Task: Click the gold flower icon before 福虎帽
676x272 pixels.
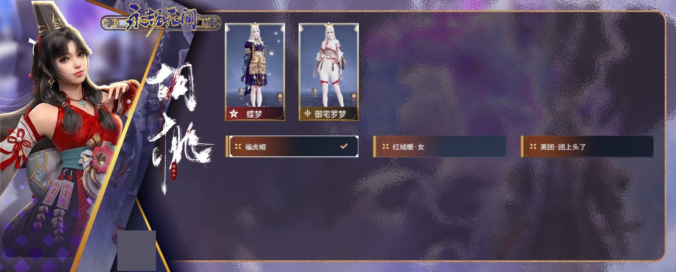Action: coord(238,147)
